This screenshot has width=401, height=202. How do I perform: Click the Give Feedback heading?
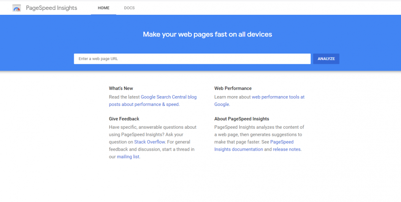pos(124,119)
